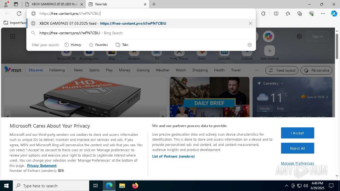Image resolution: width=340 pixels, height=191 pixels.
Task: Open Settings and more ellipsis menu
Action: coord(323,14)
